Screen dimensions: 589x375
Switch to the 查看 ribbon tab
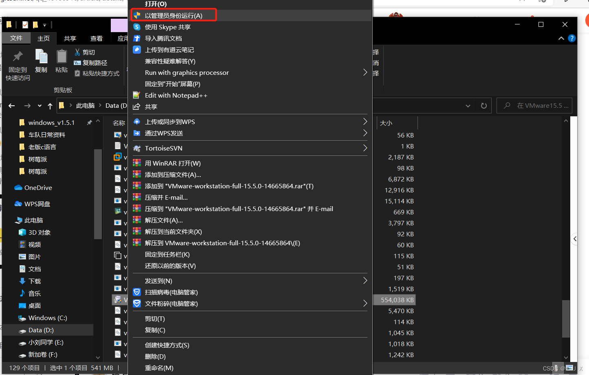pyautogui.click(x=97, y=38)
